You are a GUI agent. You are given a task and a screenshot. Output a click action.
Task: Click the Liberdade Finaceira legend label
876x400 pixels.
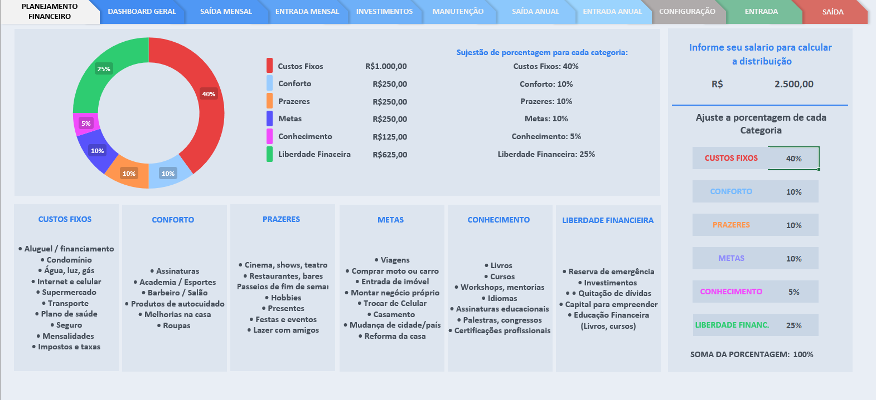pyautogui.click(x=314, y=154)
